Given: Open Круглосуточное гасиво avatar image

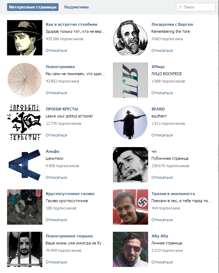Looking at the screenshot, I should [25, 207].
